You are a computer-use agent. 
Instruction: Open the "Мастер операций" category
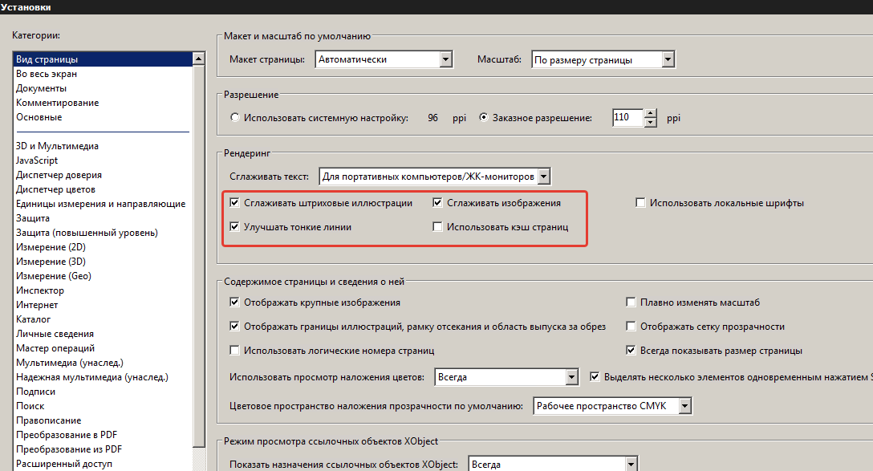[x=55, y=348]
